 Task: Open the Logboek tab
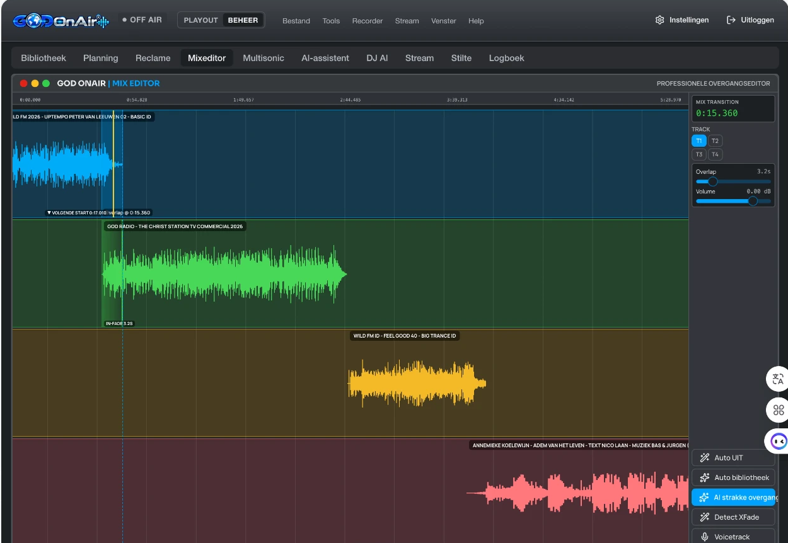coord(507,58)
